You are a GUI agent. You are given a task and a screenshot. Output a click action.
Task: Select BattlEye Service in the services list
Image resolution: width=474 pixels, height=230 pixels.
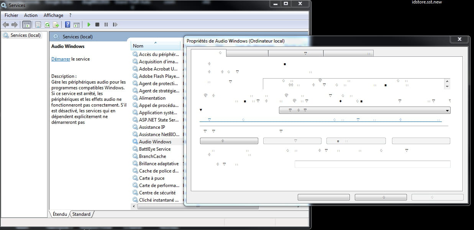pyautogui.click(x=154, y=149)
